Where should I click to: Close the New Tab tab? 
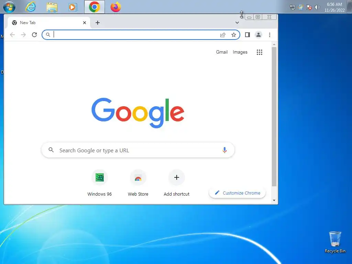click(85, 23)
